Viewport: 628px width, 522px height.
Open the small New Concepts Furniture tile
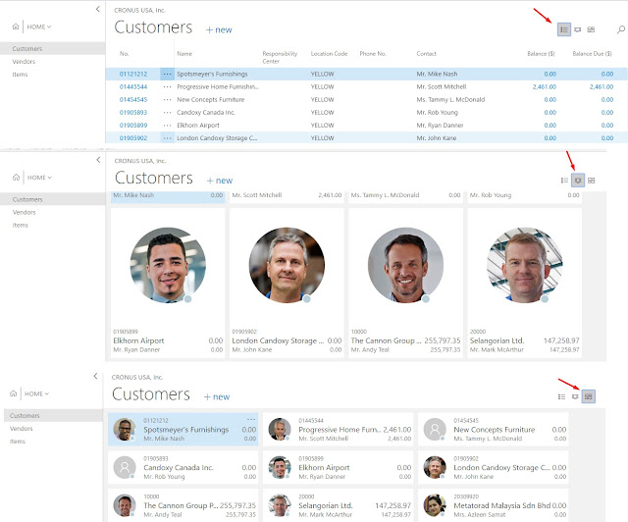[493, 430]
